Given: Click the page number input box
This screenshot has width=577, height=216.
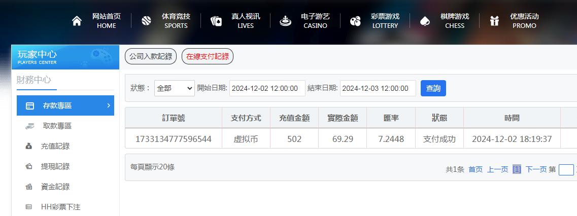Looking at the screenshot, I should point(566,170).
